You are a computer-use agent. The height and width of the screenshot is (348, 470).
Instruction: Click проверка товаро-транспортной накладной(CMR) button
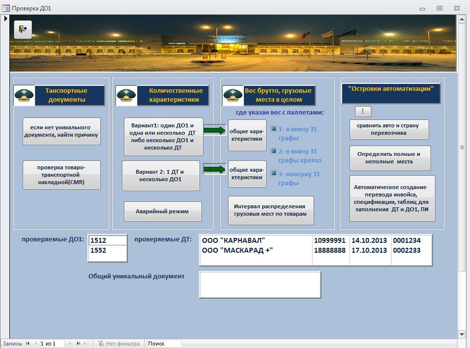coord(61,175)
